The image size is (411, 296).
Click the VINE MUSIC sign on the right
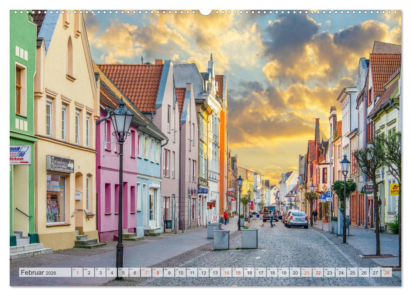369,189
